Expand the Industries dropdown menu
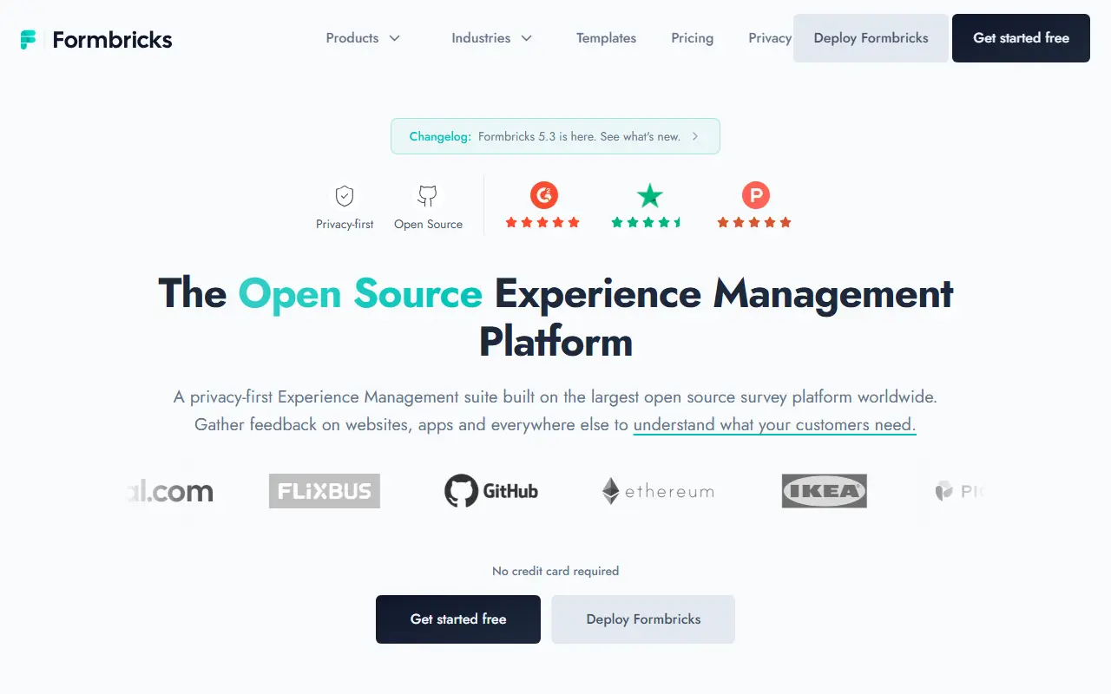 tap(491, 38)
